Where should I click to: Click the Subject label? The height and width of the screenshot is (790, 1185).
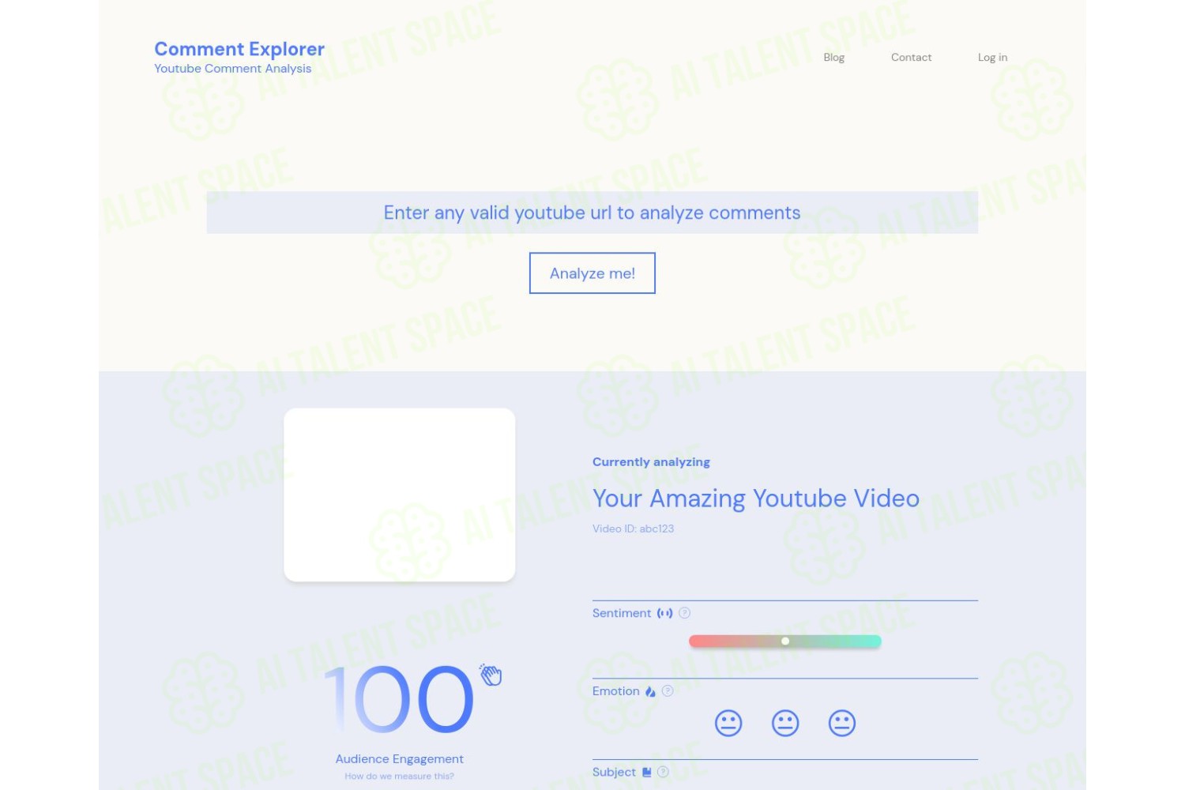pyautogui.click(x=614, y=773)
